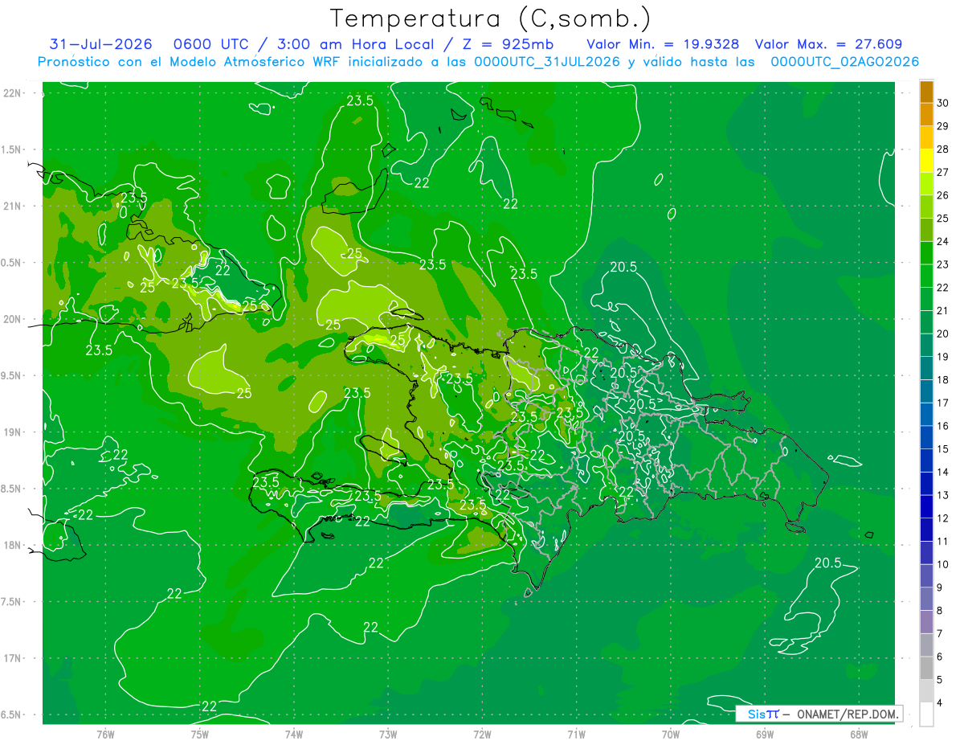Pick the yellow swatch between 27 and 28
The image size is (964, 745).
tap(927, 161)
